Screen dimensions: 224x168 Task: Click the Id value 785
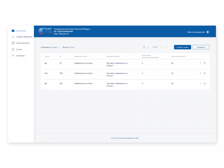tap(61, 73)
